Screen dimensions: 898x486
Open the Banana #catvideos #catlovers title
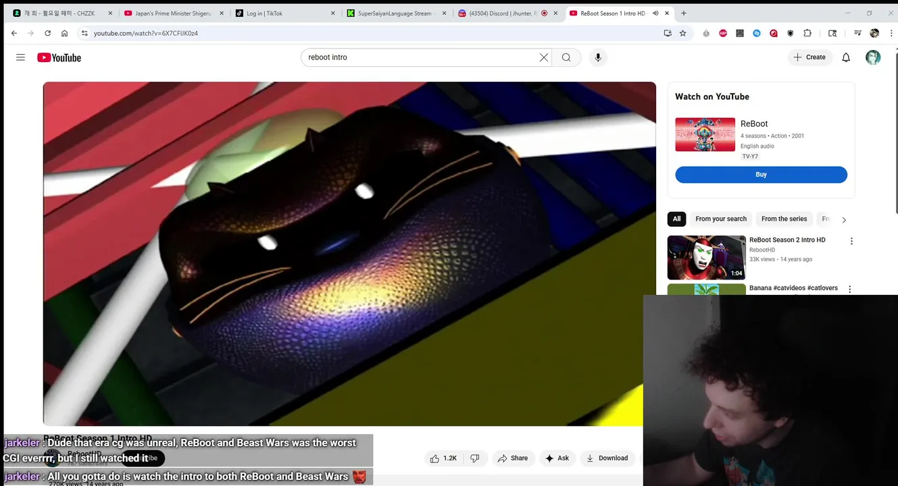coord(793,288)
